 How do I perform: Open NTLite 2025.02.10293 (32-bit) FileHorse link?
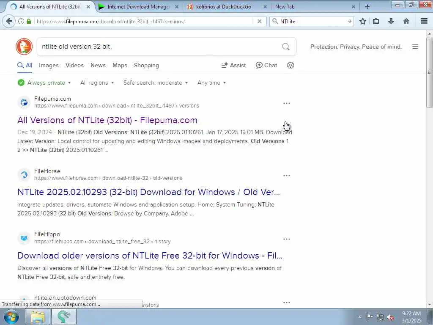click(x=148, y=192)
